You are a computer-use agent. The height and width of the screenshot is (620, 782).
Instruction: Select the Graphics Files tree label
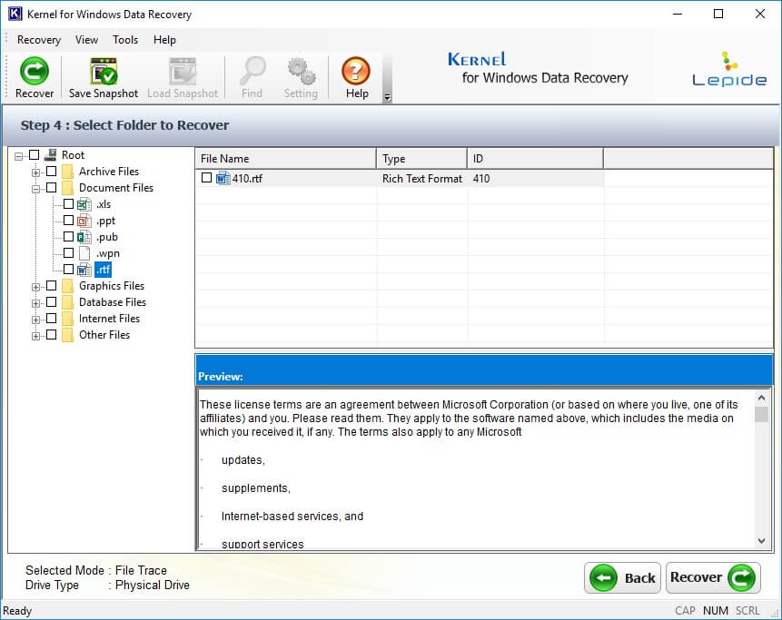pos(112,286)
